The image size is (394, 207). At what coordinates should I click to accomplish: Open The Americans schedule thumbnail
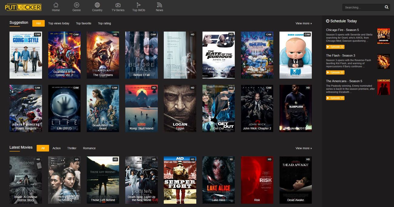coord(384,87)
